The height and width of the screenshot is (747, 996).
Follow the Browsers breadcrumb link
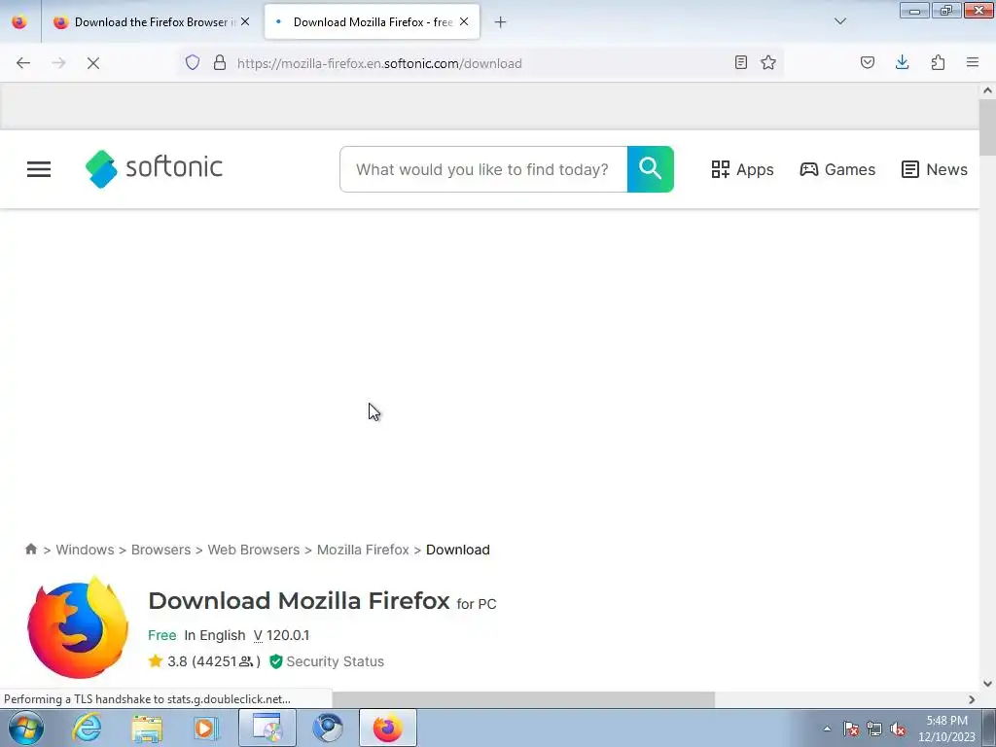pos(160,550)
